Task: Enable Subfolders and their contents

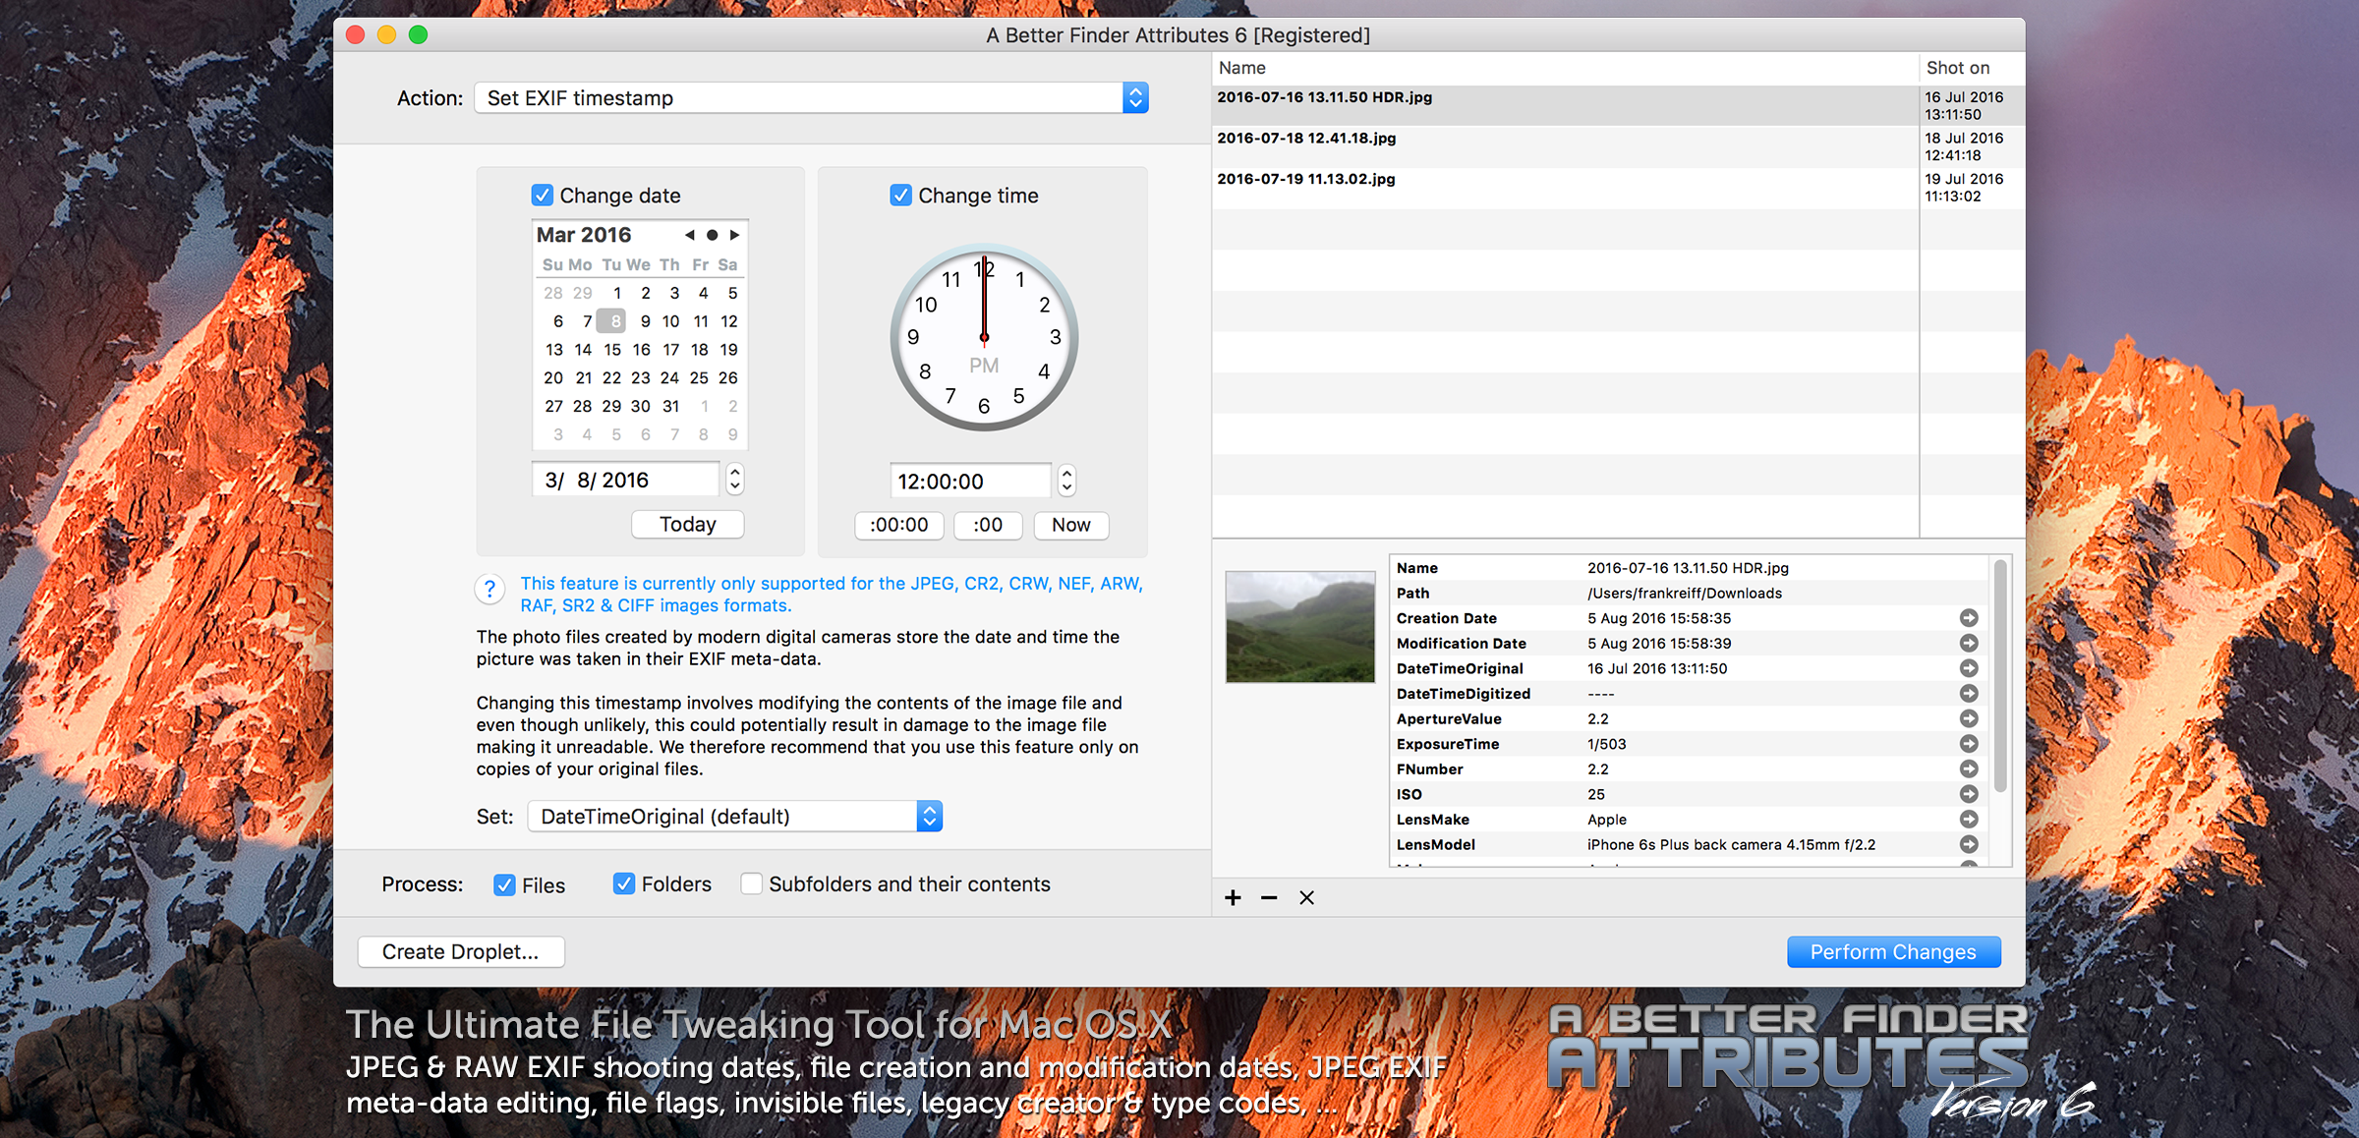Action: [x=751, y=883]
